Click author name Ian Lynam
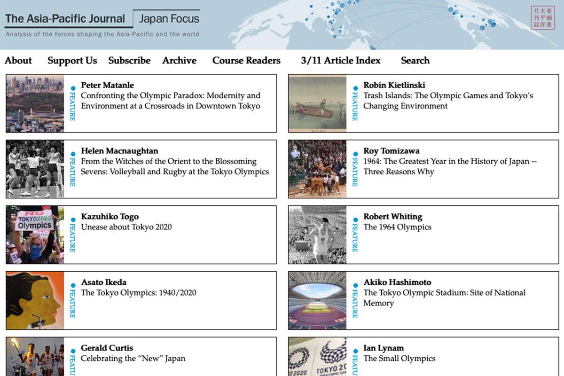564x376 pixels. point(384,348)
